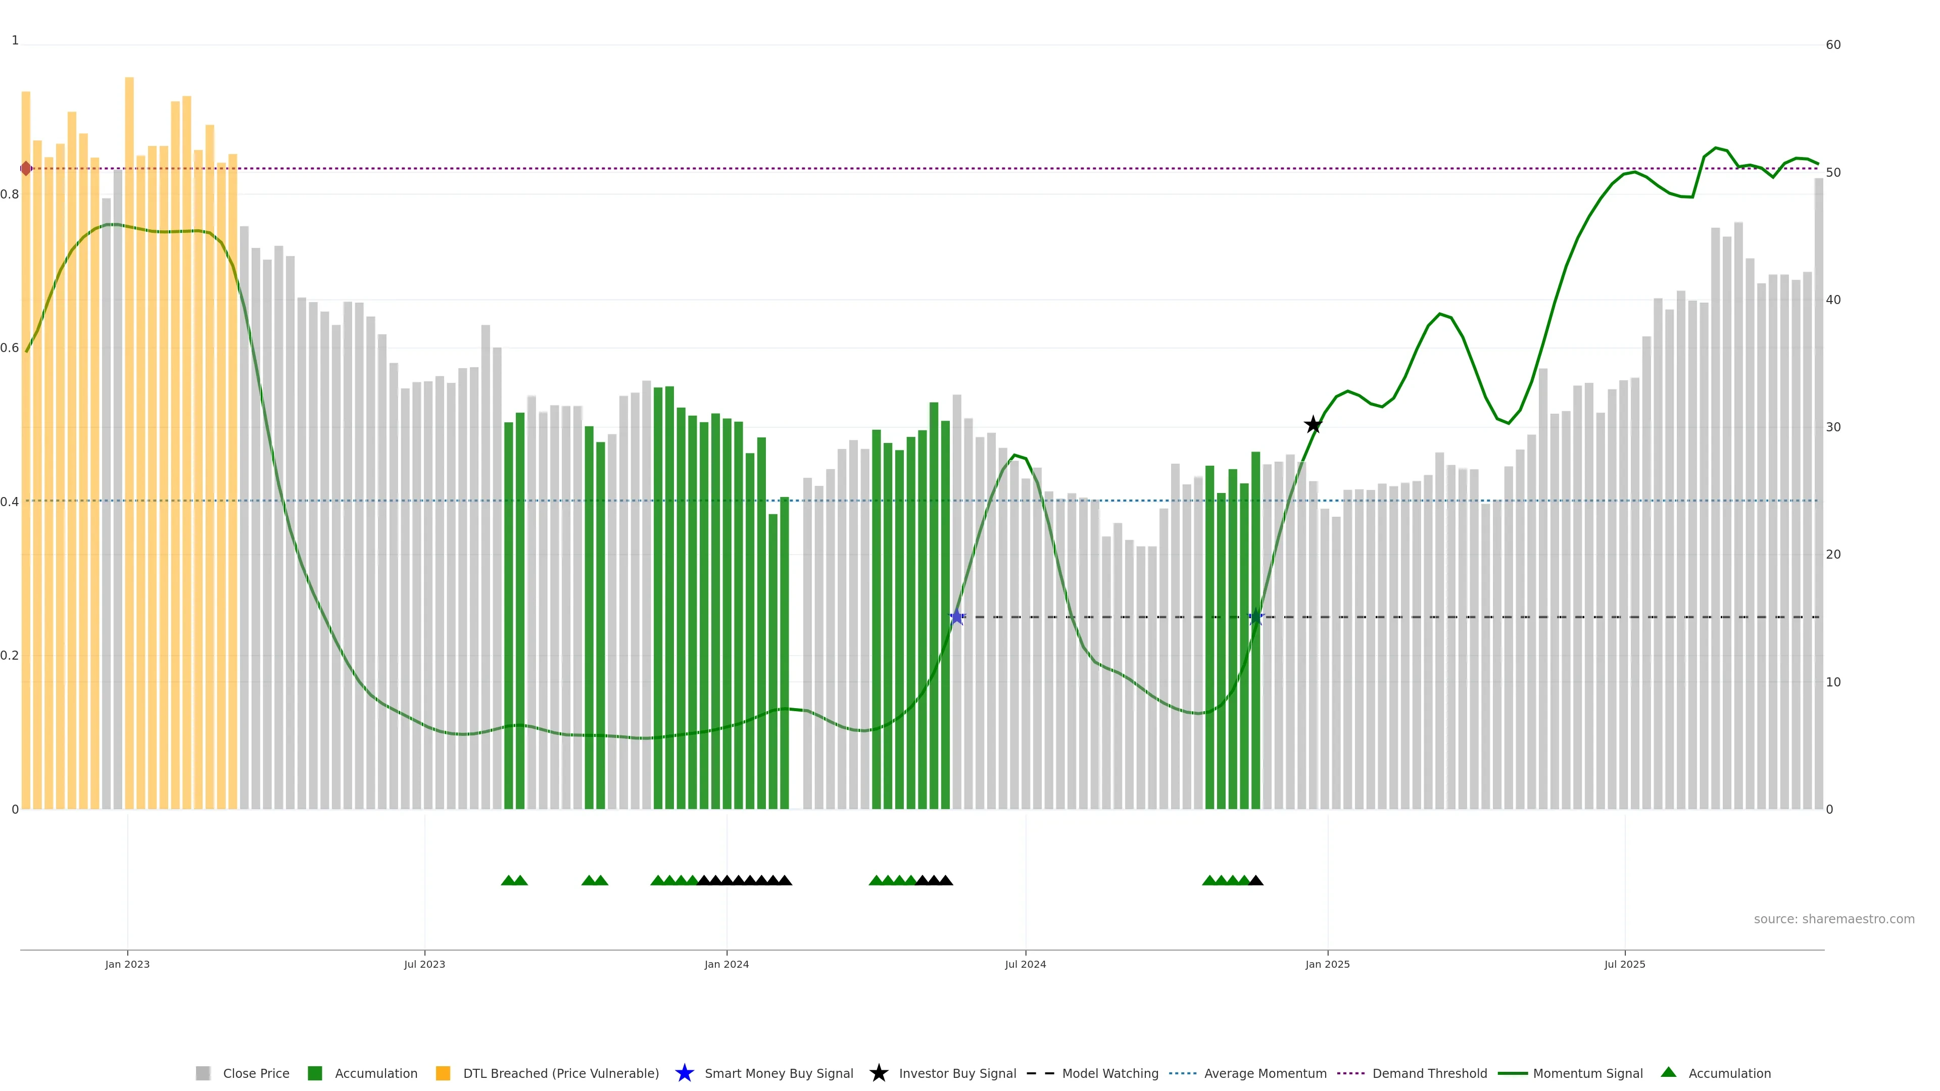Toggle DTL Breached (Price Vulnerable) legend entry
1940x1091 pixels.
560,1074
